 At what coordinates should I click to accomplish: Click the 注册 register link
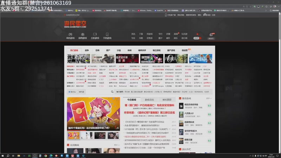click(214, 15)
